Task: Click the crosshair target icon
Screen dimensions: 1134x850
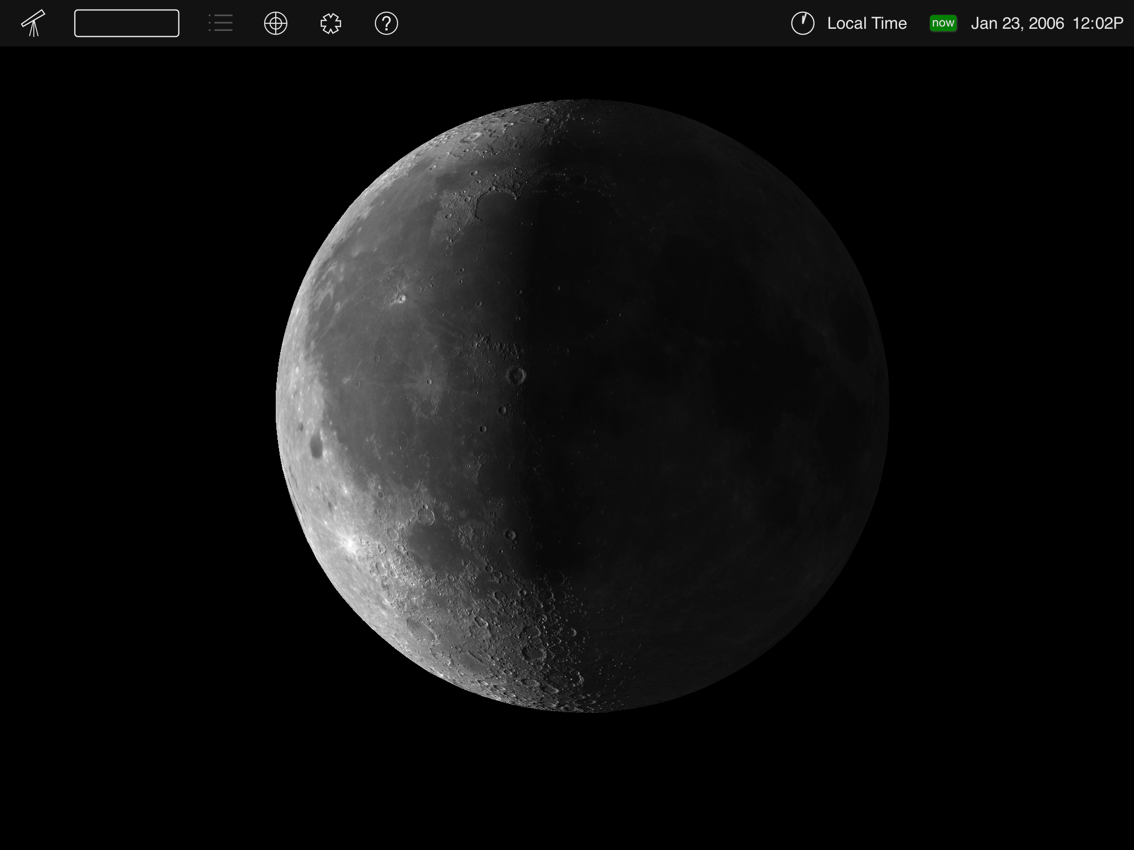Action: [x=276, y=23]
